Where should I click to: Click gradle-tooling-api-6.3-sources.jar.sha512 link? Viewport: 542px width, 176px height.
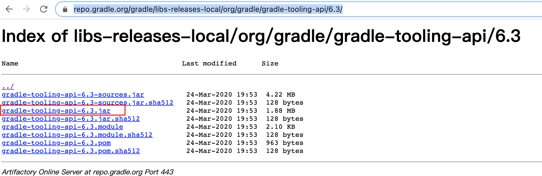pos(87,102)
